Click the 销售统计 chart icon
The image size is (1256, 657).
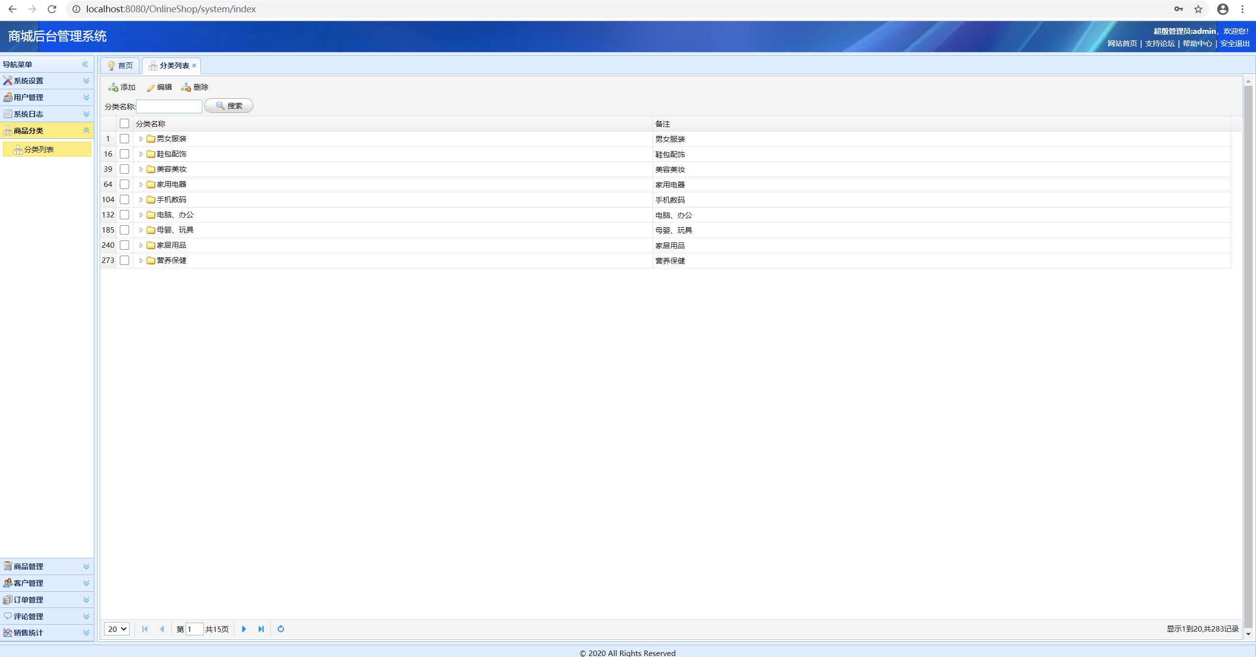[x=8, y=632]
